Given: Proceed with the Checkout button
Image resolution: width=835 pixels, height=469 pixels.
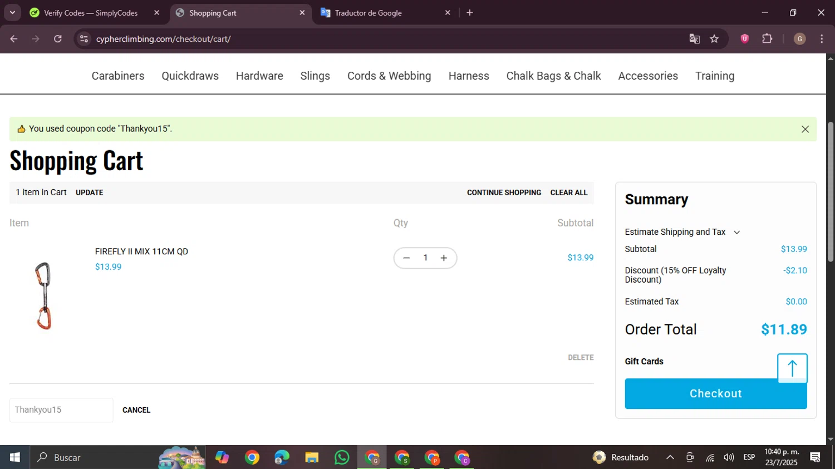Looking at the screenshot, I should pyautogui.click(x=716, y=394).
